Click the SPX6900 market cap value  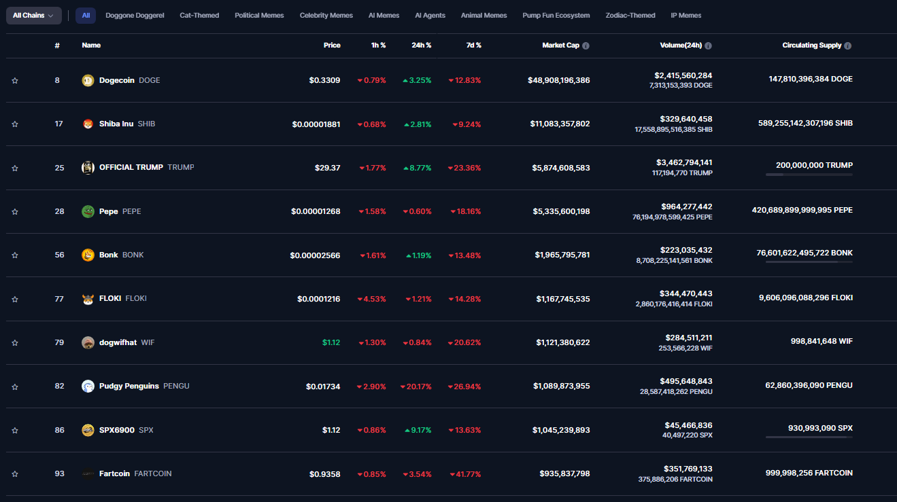[562, 430]
